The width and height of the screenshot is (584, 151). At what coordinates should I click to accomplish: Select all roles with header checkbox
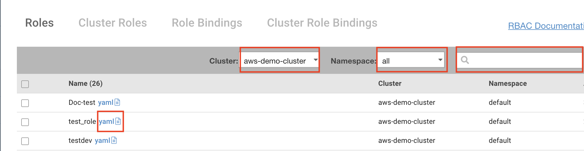click(x=25, y=84)
